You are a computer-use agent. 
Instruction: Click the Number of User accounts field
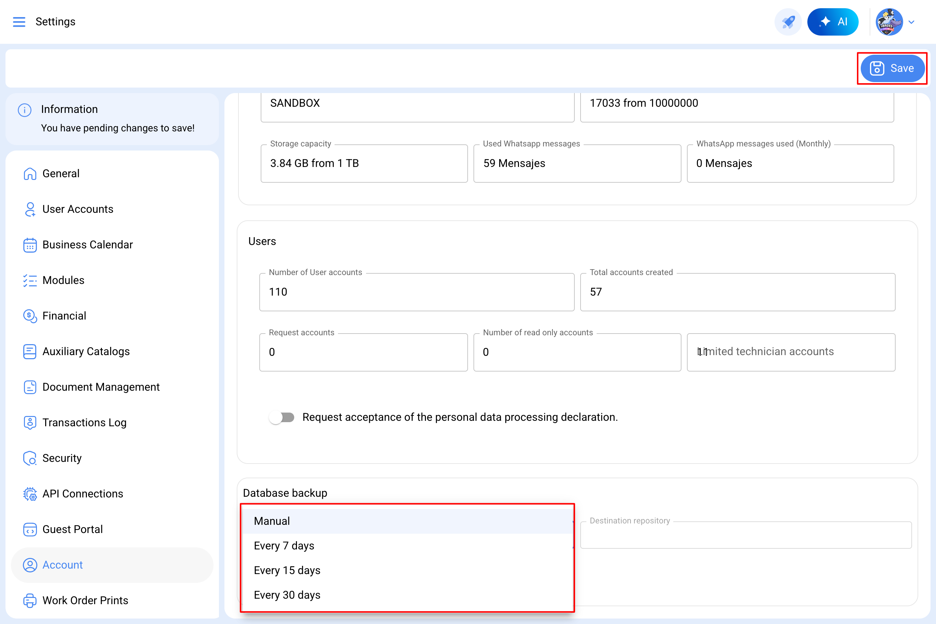416,292
